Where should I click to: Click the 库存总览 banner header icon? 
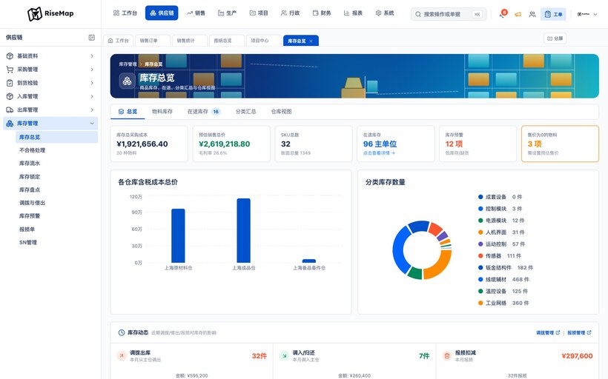[x=127, y=81]
